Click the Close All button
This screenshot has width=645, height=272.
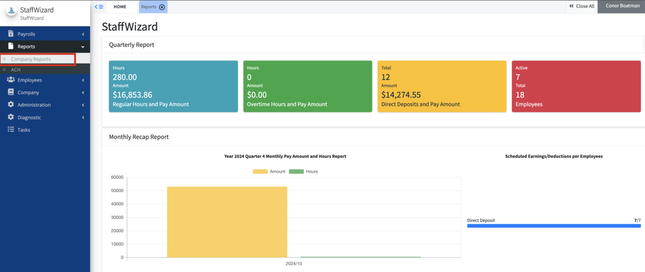click(581, 7)
